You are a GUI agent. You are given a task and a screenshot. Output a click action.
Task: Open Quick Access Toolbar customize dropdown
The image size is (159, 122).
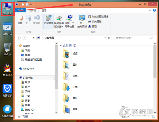point(31,5)
